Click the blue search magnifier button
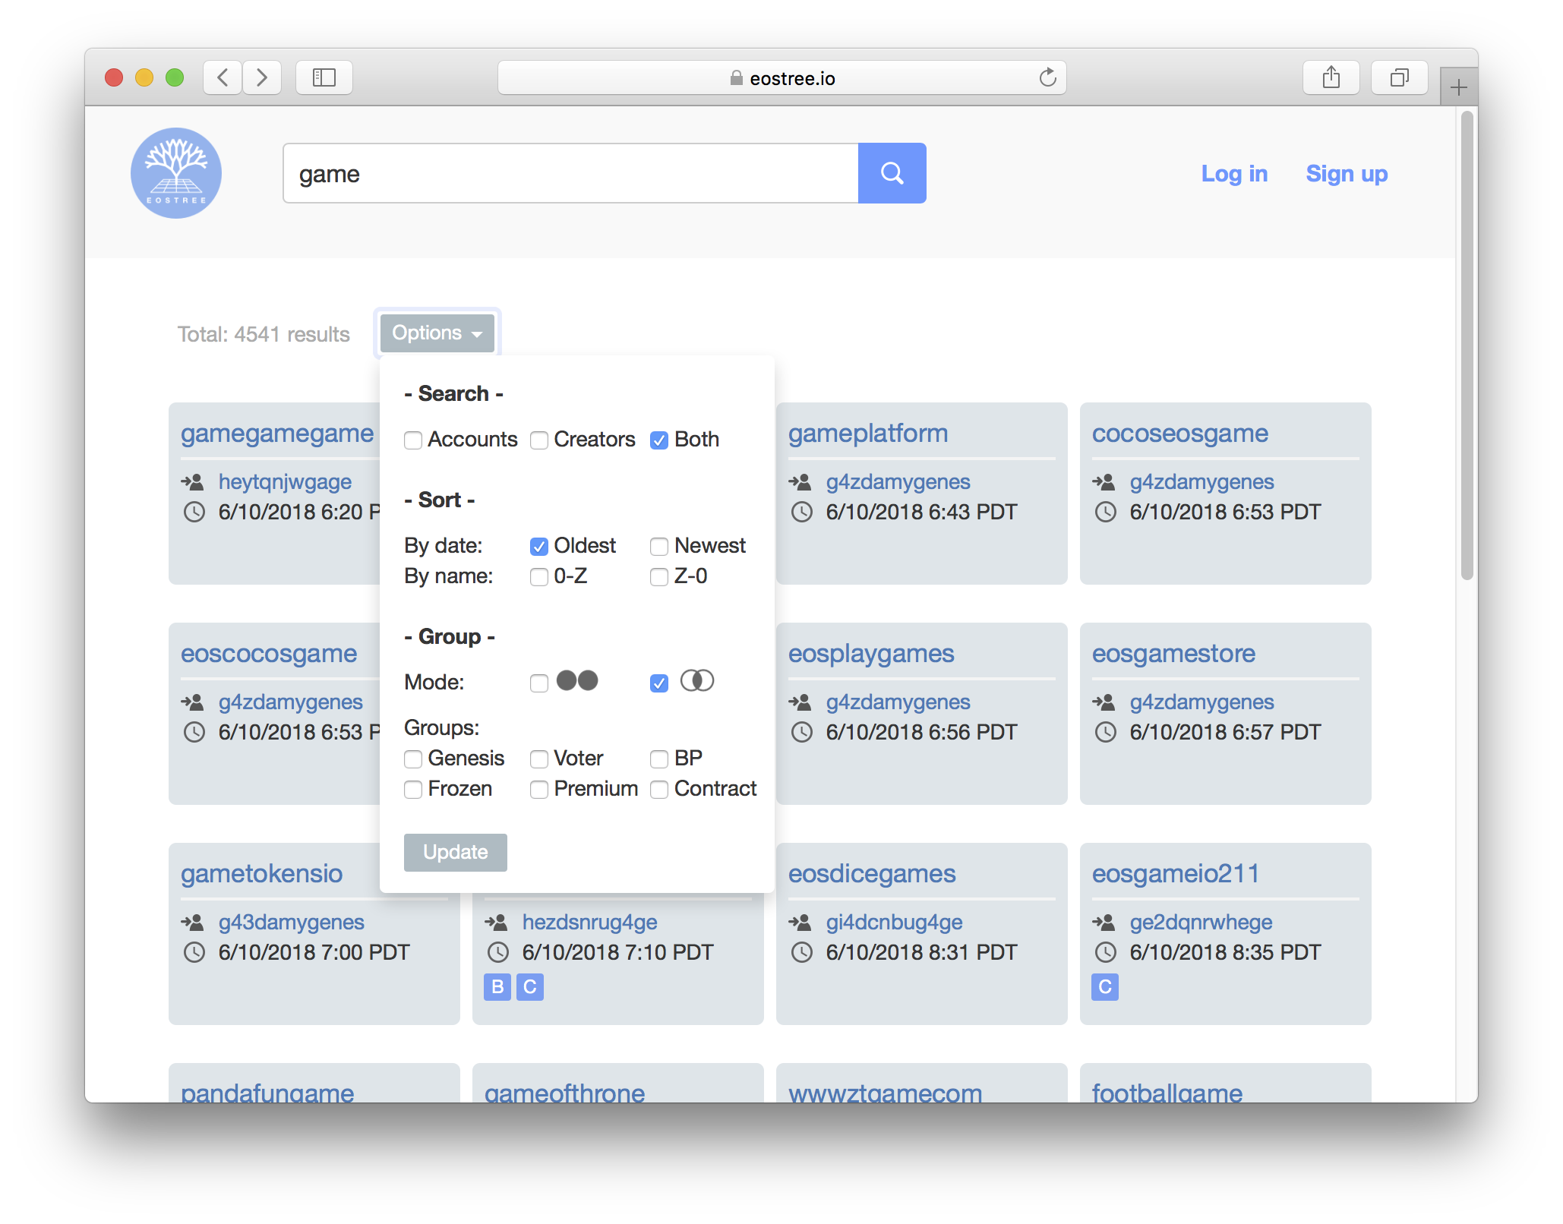 click(x=892, y=173)
